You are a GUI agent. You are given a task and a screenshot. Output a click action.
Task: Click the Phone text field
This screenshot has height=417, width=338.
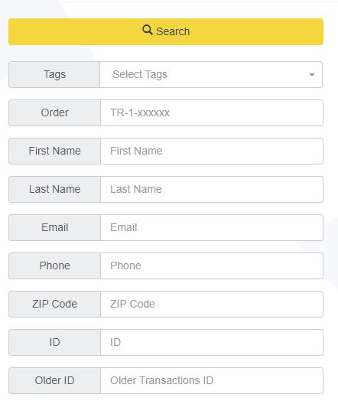coord(212,266)
